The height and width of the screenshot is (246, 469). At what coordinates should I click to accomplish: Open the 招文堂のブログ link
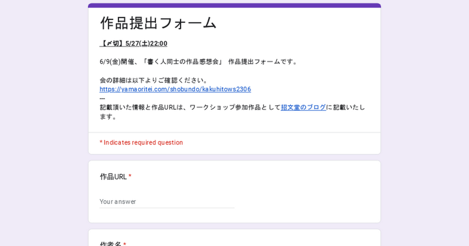tap(303, 107)
